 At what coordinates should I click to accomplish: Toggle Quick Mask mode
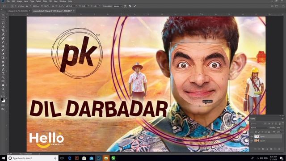3,105
